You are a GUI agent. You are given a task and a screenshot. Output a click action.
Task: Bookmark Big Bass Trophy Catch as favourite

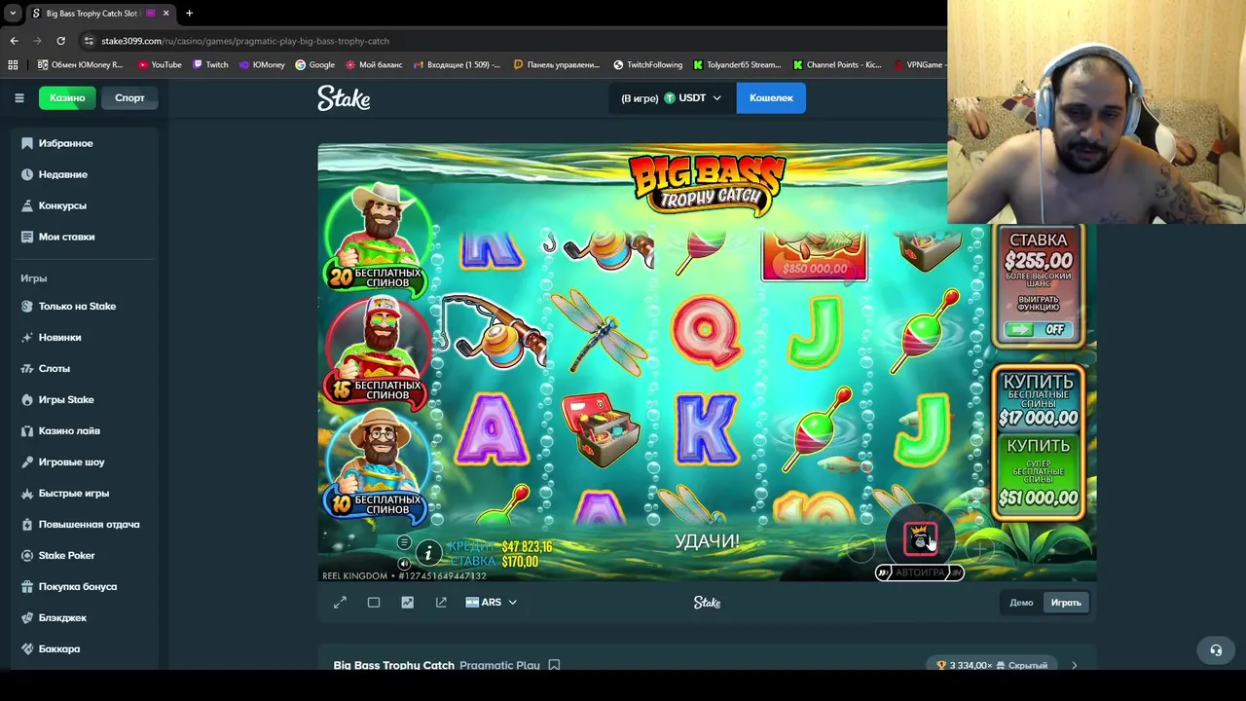pyautogui.click(x=554, y=665)
